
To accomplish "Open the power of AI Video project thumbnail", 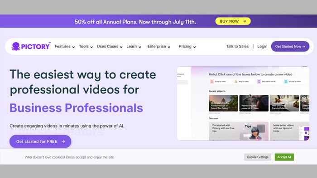I will (254, 103).
